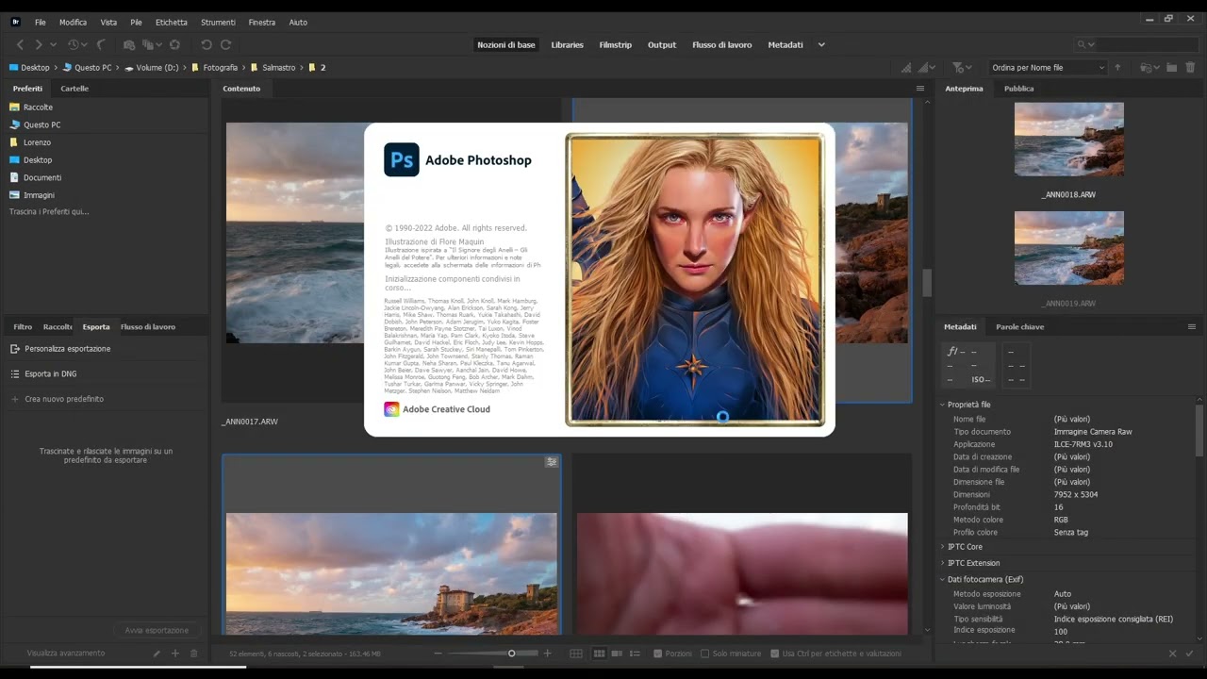1207x679 pixels.
Task: Edit export preset with pencil icon
Action: tap(157, 654)
